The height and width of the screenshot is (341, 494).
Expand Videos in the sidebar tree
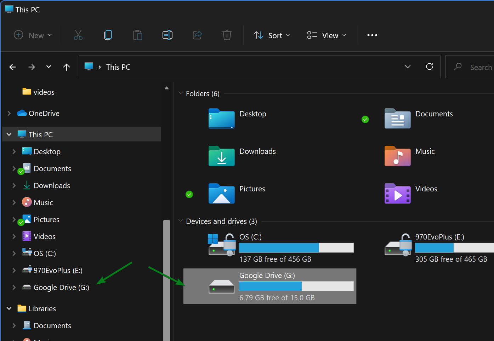pos(14,236)
